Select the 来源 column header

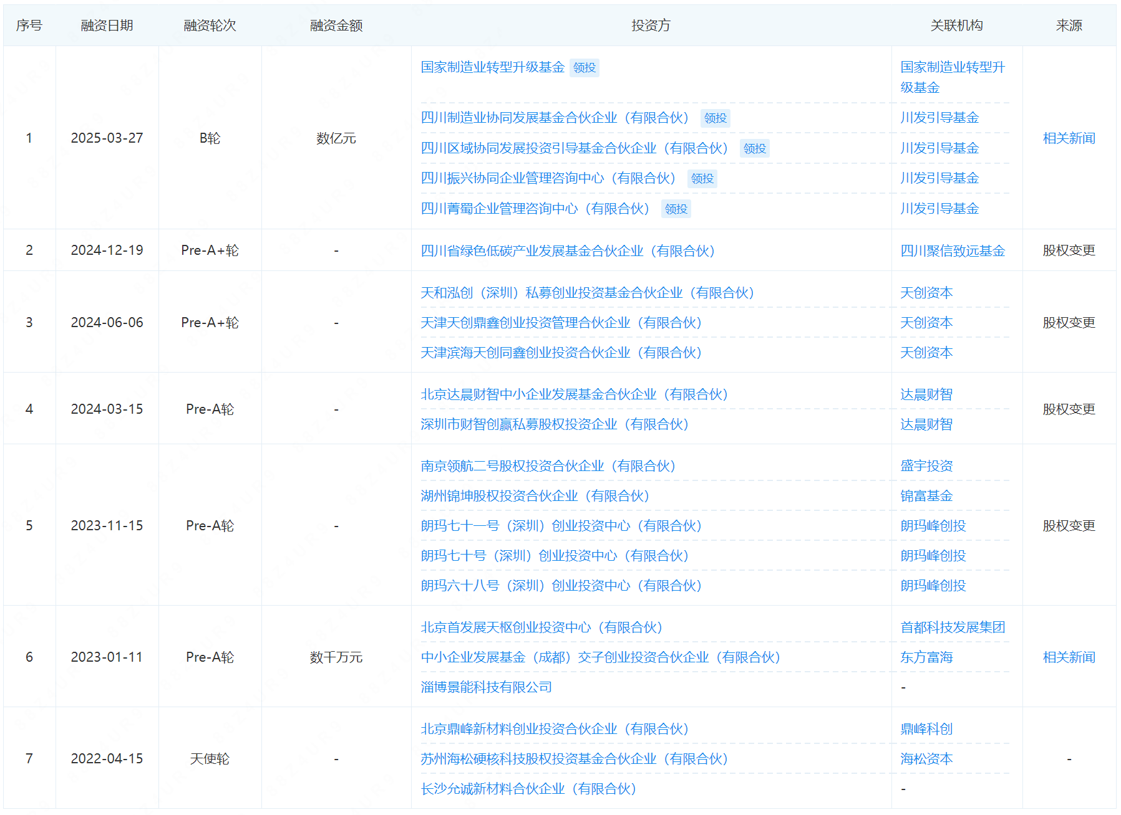(1069, 26)
